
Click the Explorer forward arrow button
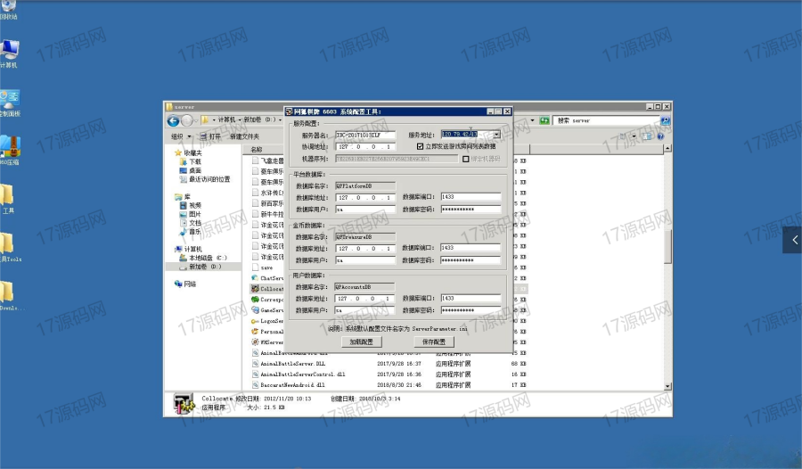click(187, 121)
